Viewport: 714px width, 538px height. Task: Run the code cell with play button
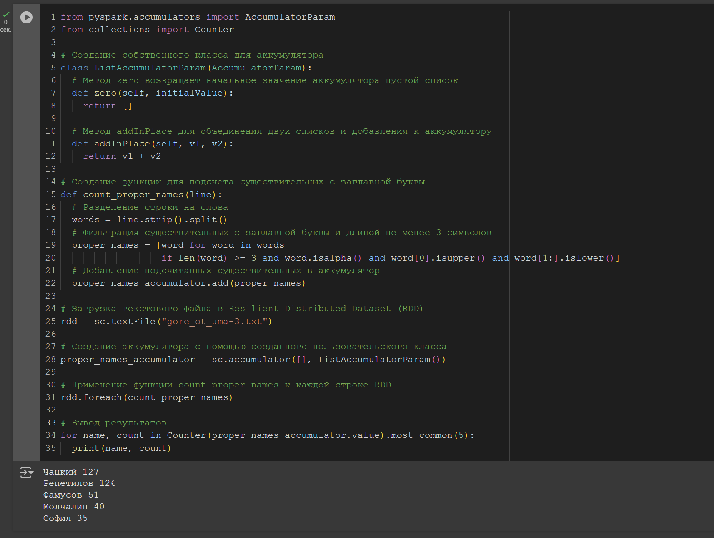26,17
